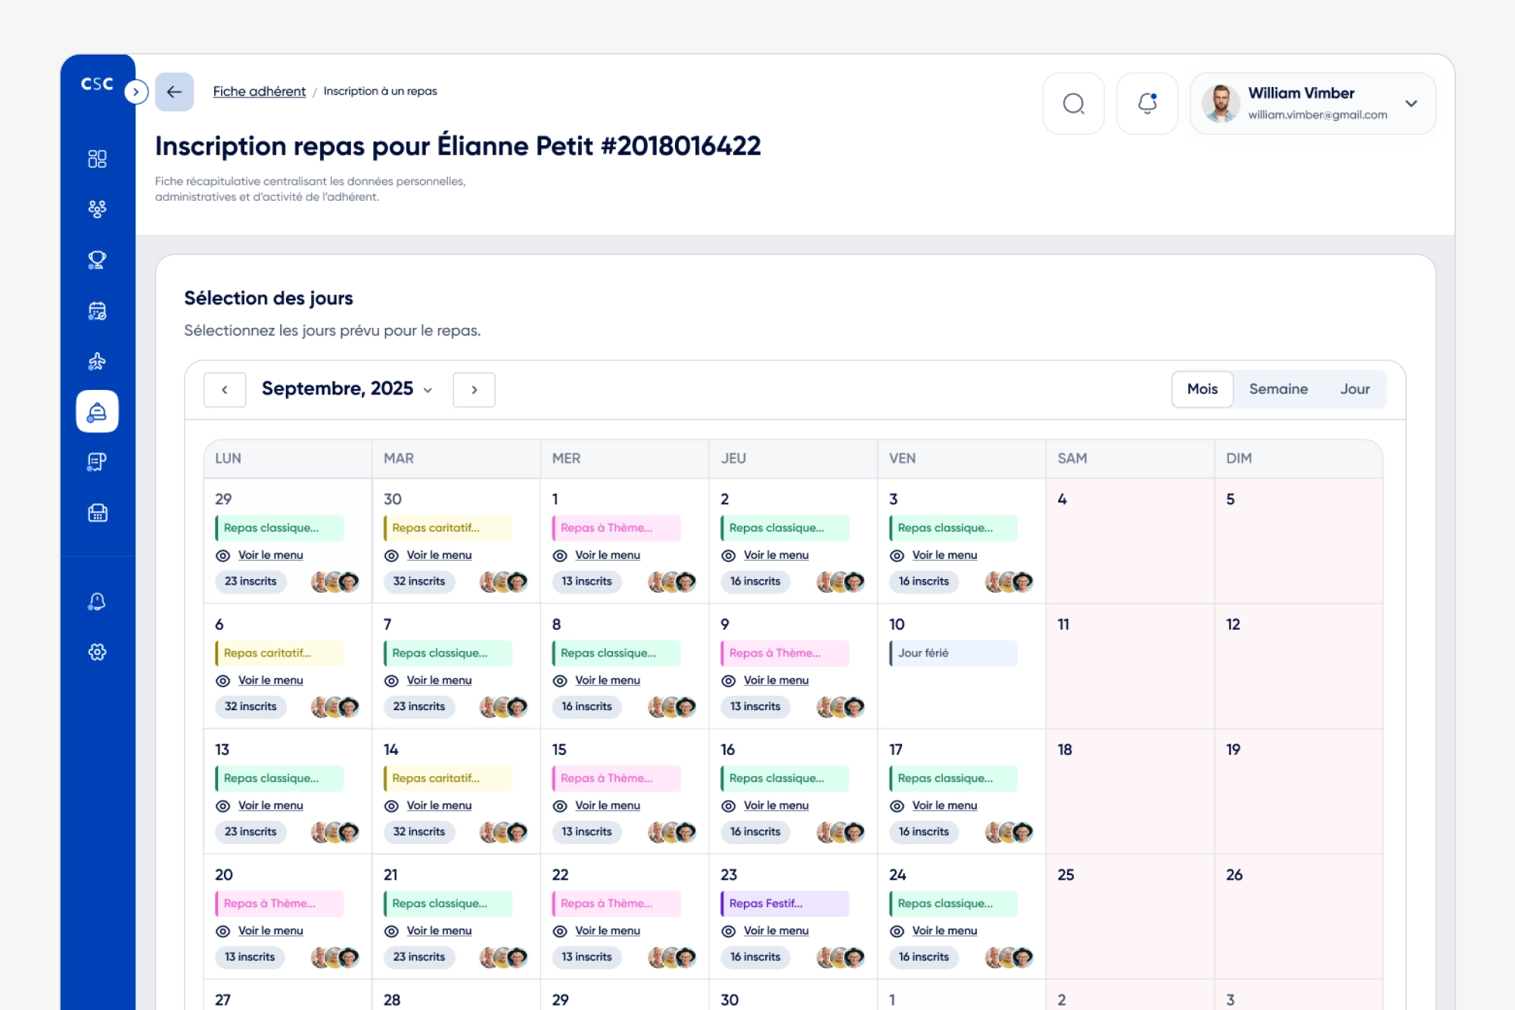Select Sunday day 26 in the calendar
This screenshot has height=1010, width=1515.
coord(1299,916)
